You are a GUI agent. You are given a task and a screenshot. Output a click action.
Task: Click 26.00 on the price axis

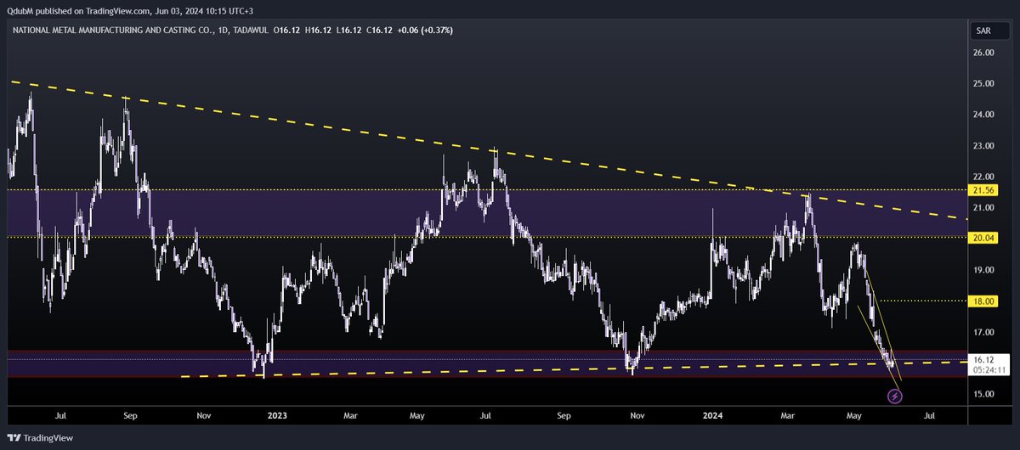pyautogui.click(x=983, y=53)
